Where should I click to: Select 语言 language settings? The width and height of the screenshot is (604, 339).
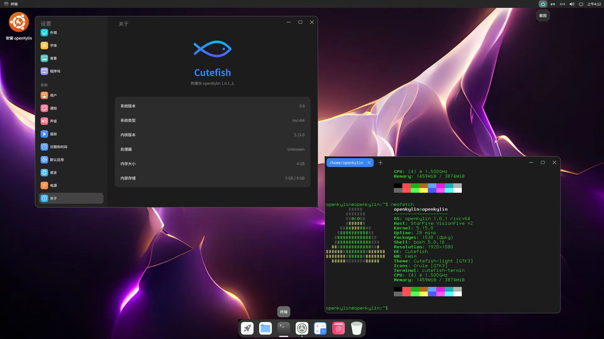click(x=71, y=173)
